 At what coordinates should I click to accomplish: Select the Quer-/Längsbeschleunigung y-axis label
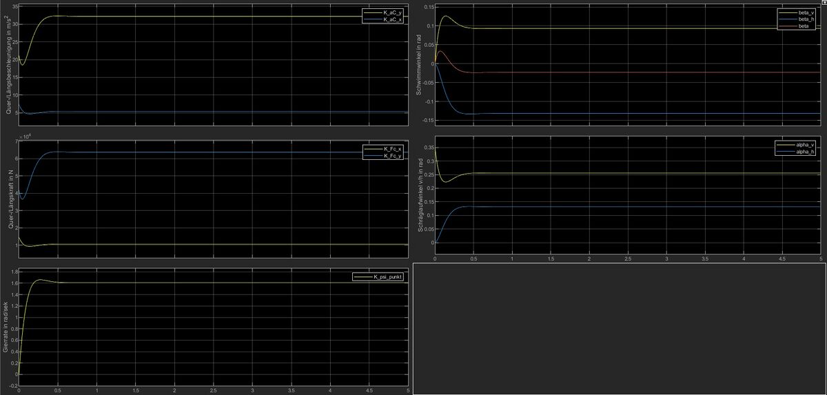tap(6, 64)
